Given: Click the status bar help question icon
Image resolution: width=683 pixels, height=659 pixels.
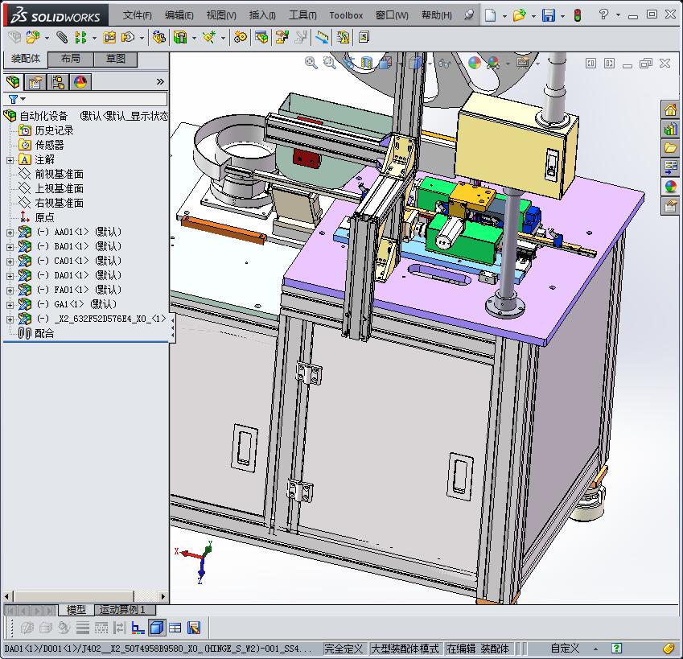Looking at the screenshot, I should pyautogui.click(x=616, y=648).
